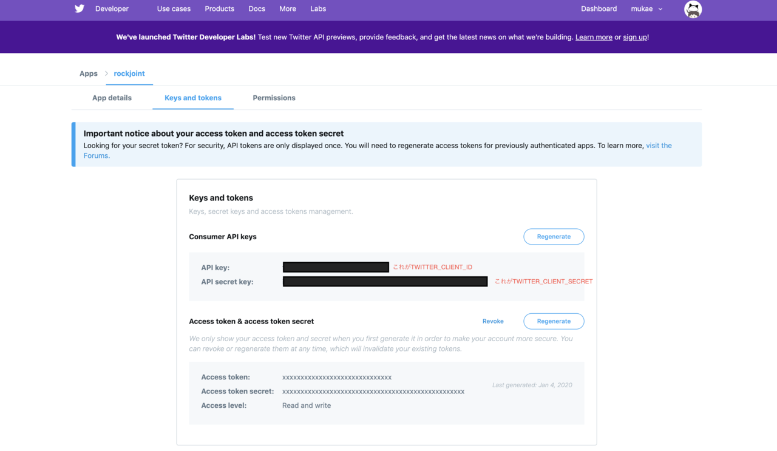
Task: Open the Docs menu
Action: [x=257, y=9]
